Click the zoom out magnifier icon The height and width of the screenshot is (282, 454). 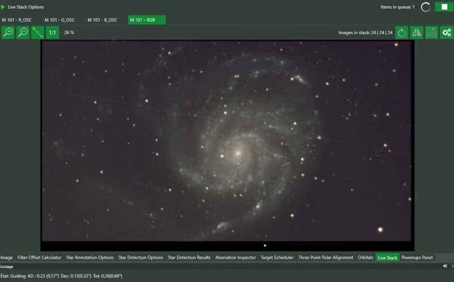23,32
